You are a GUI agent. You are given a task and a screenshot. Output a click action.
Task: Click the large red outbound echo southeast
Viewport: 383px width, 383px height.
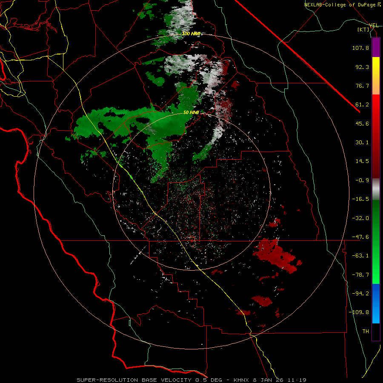point(277,255)
